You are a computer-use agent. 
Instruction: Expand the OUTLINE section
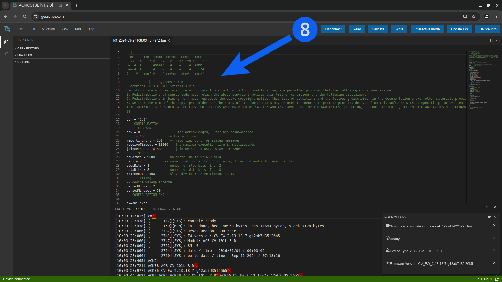tap(23, 62)
